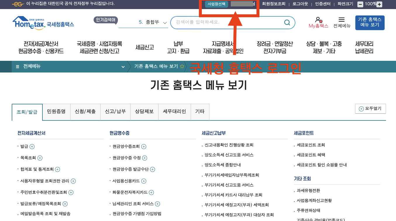Viewport: 396px width, 221px height.
Task: Open 과세유형전환 link
Action: (x=308, y=191)
